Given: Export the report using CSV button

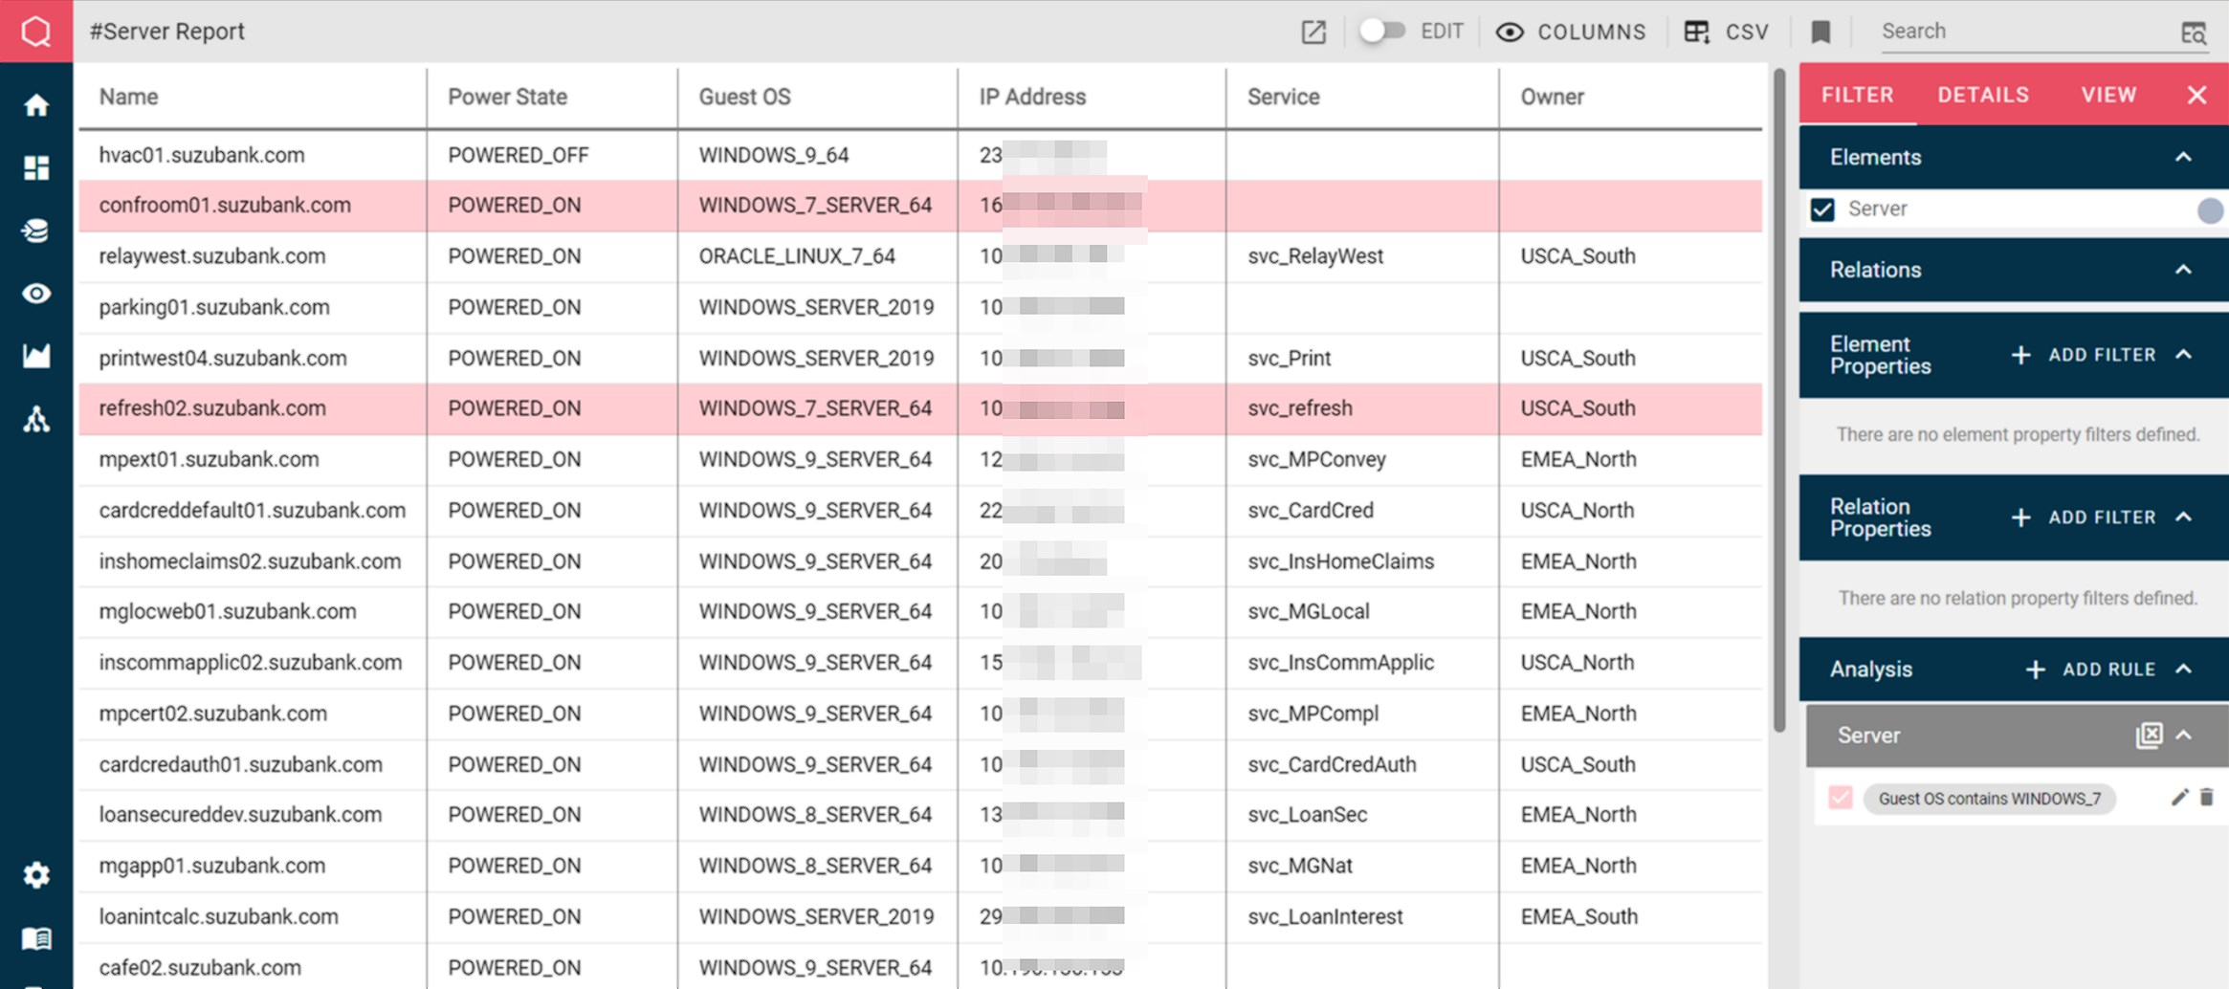Looking at the screenshot, I should click(1727, 32).
